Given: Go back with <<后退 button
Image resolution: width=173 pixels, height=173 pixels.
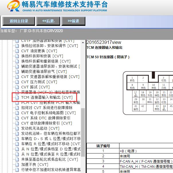Looking at the screenshot, I should click(48, 21).
